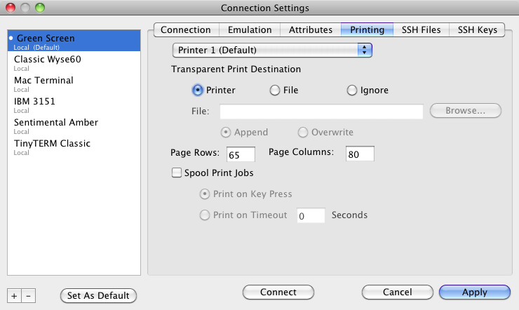Select the Sentimental Amber connection
The height and width of the screenshot is (310, 519).
(x=74, y=126)
